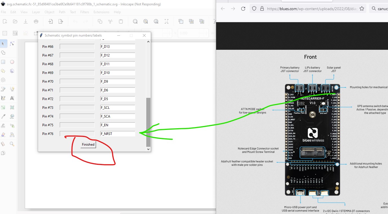Open the Layer menu
388x214 pixels.
36,12
